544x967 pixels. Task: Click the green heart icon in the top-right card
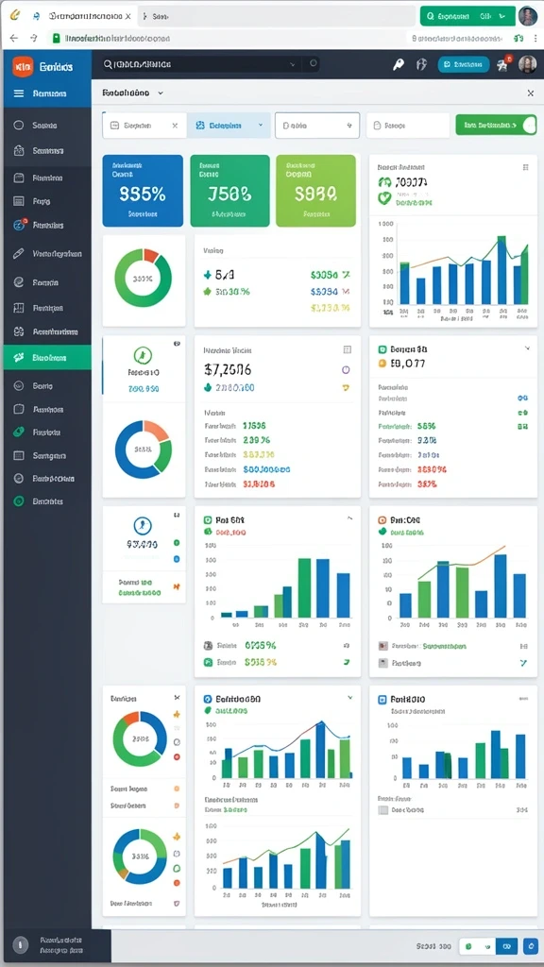click(x=384, y=198)
